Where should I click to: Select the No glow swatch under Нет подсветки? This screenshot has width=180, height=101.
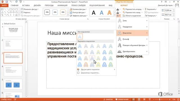click(x=80, y=37)
